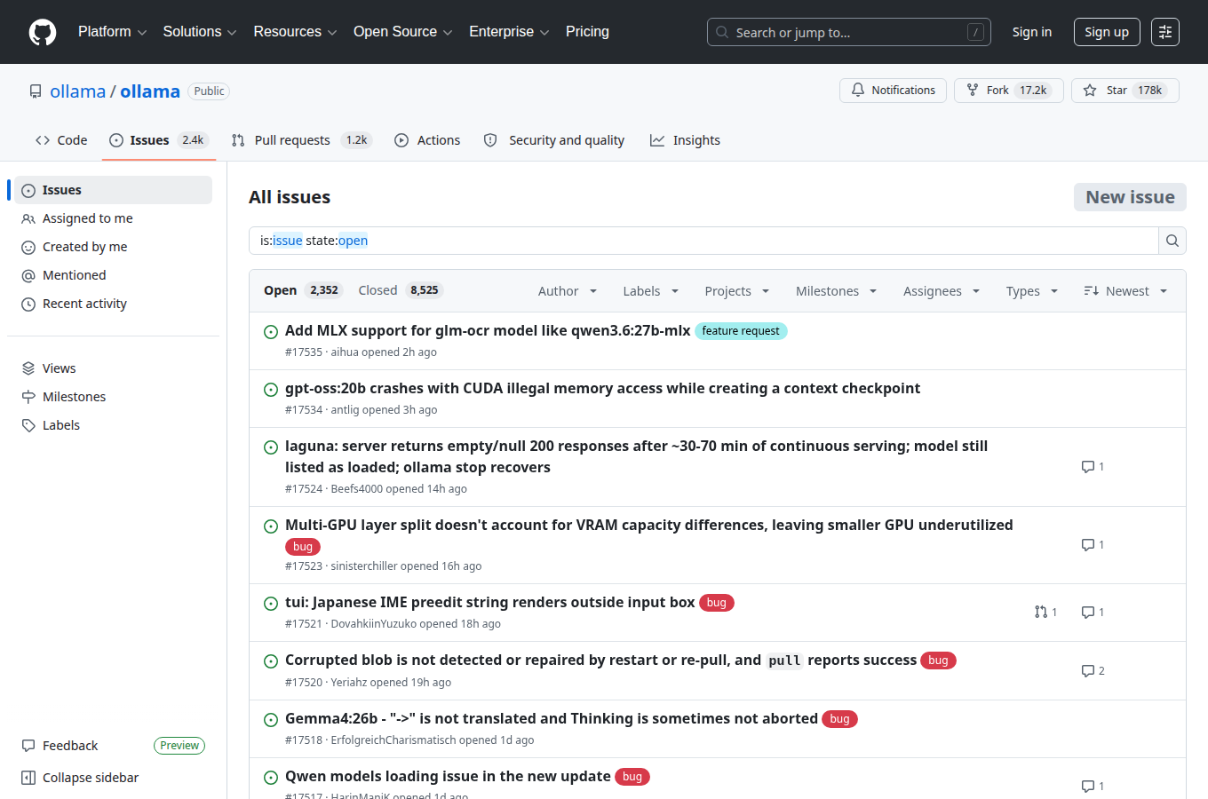Click the linked pull request icon for #17521
Viewport: 1208px width, 799px height.
pos(1041,613)
